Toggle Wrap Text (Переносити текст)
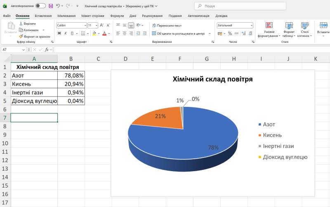Screen dimensions: 330x207 click(166, 25)
